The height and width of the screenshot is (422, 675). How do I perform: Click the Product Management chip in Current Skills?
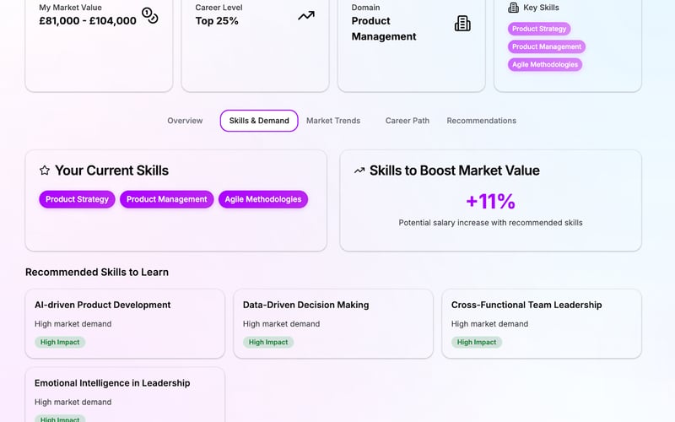point(167,199)
